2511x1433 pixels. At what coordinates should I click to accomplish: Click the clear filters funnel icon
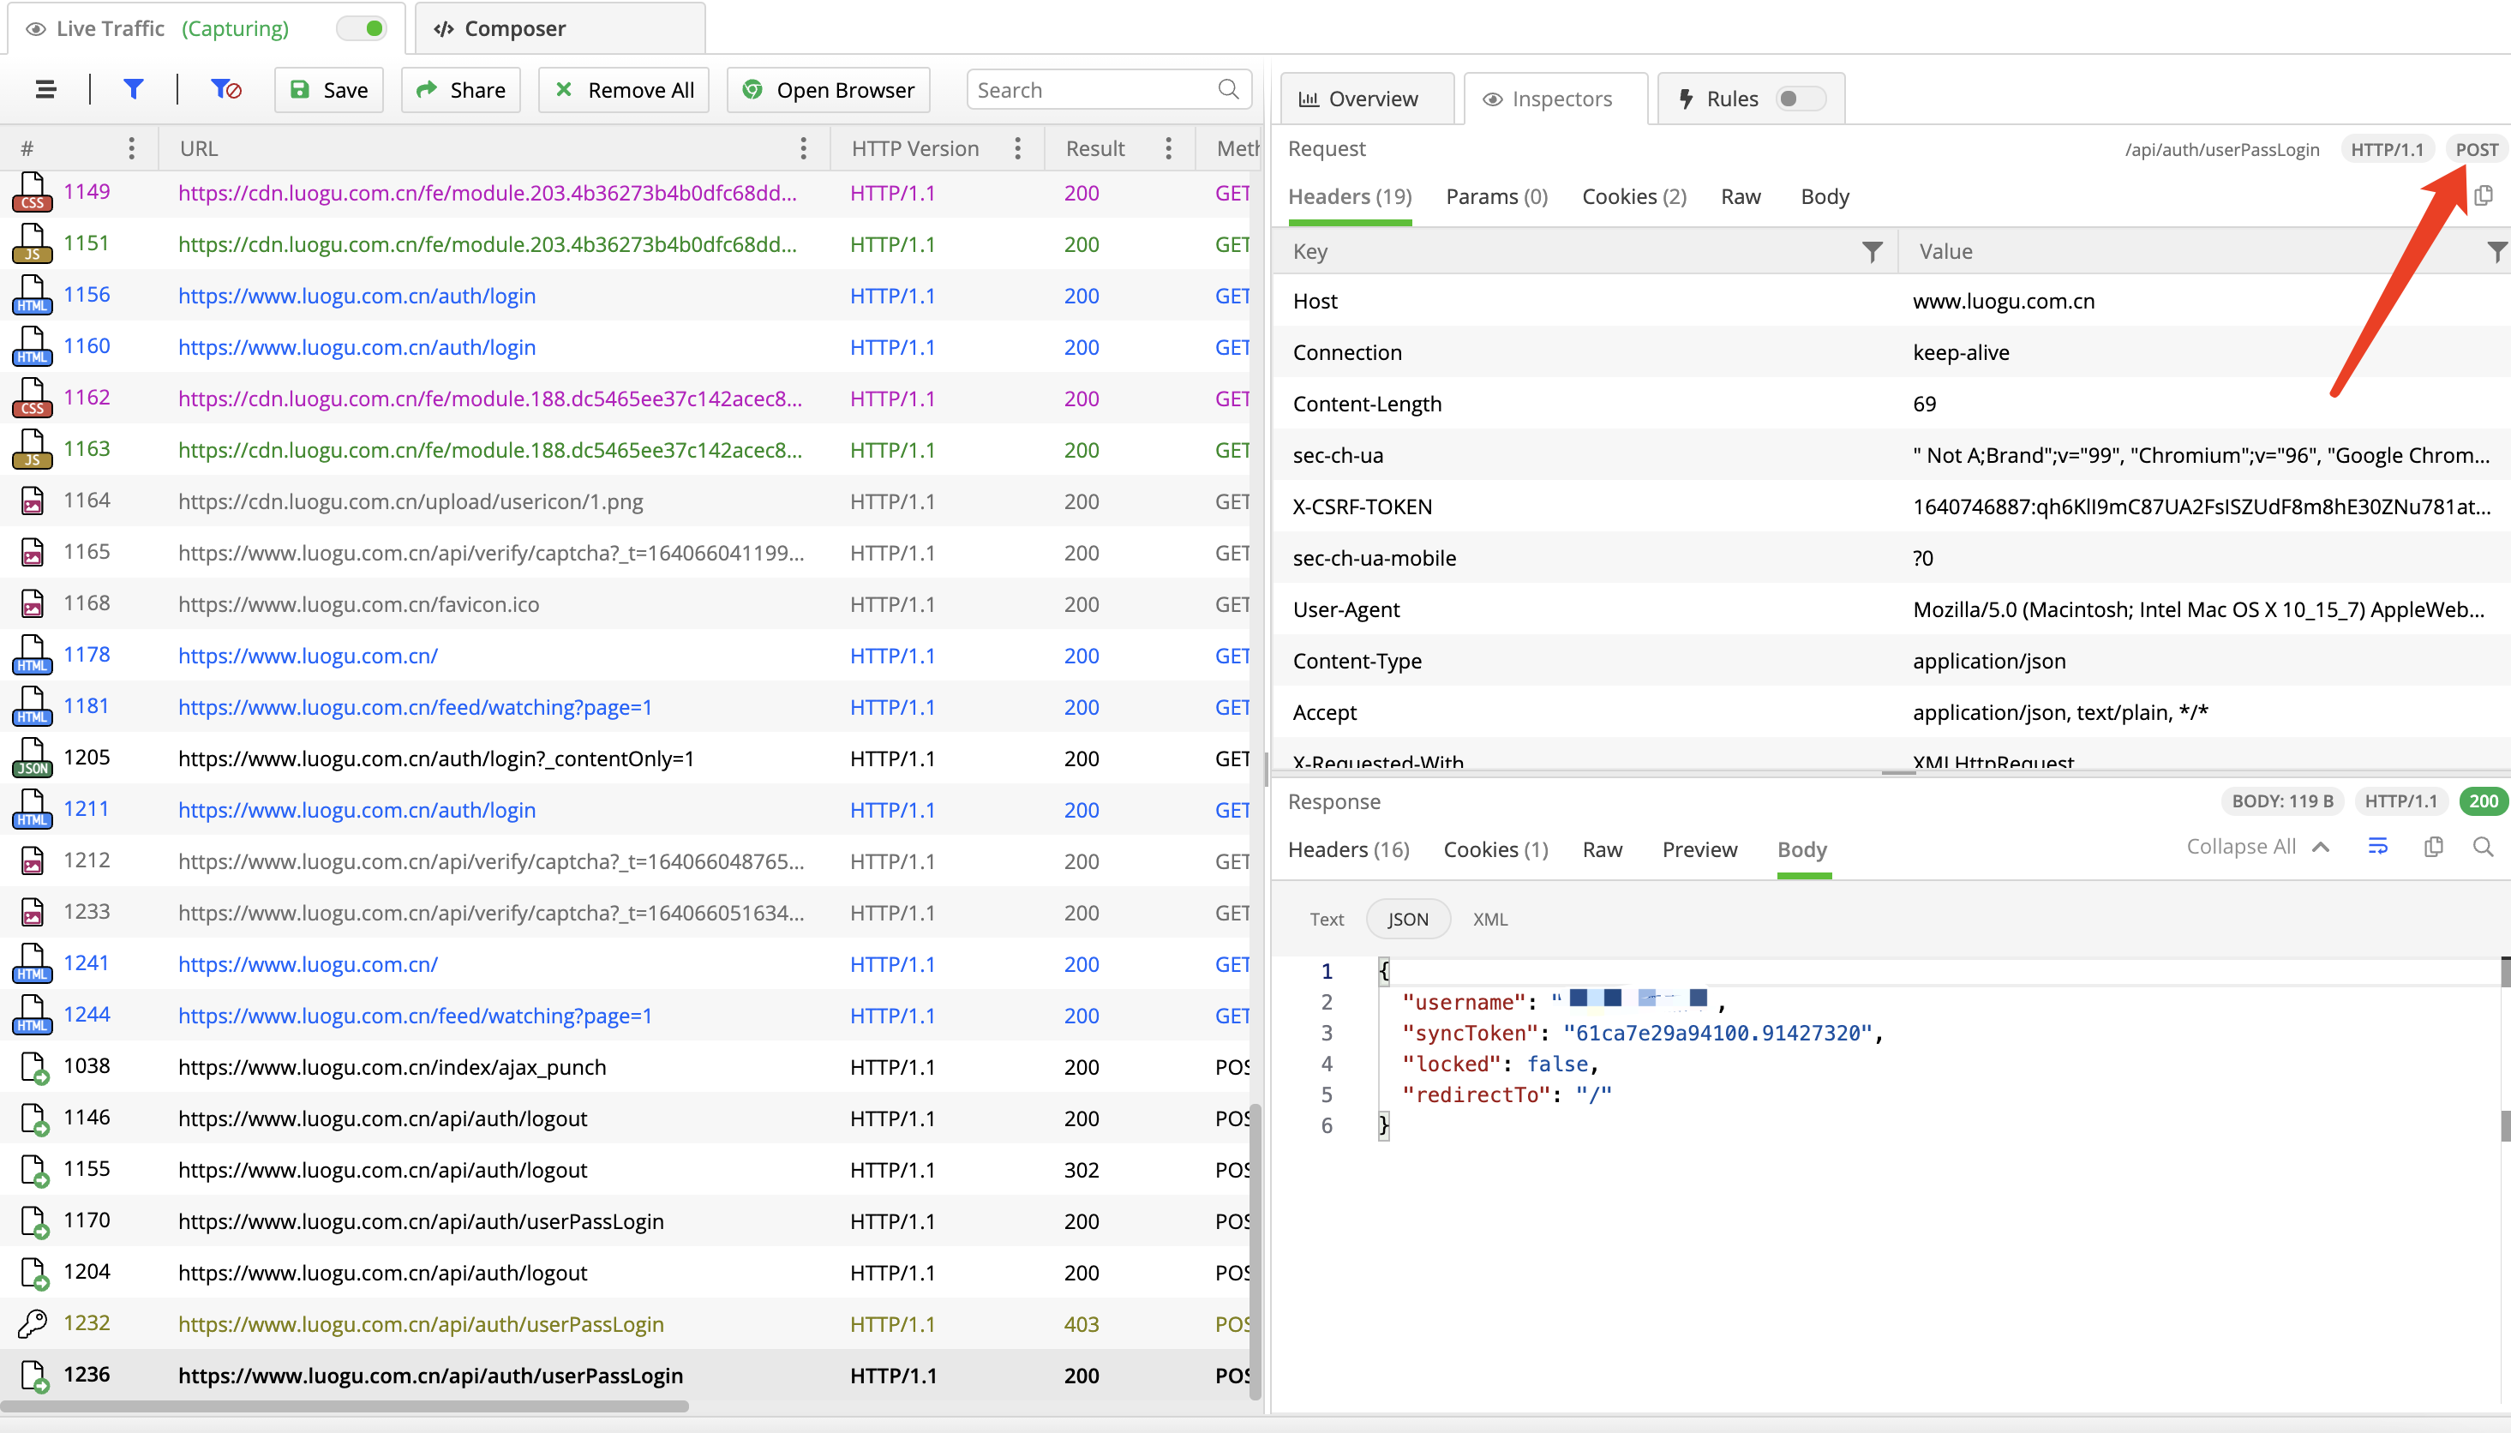[x=225, y=89]
